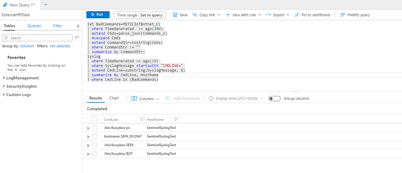The width and height of the screenshot is (402, 173).
Task: Check the /bin/busybox SEFA row checkbox
Action: pos(95,145)
